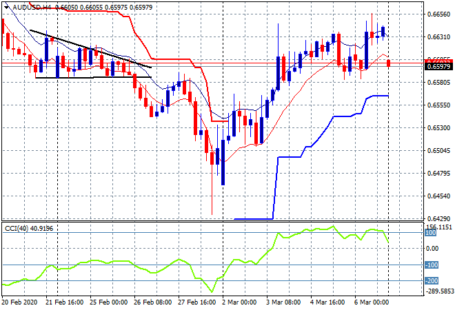Click the current price tag 0.65979

438,67
